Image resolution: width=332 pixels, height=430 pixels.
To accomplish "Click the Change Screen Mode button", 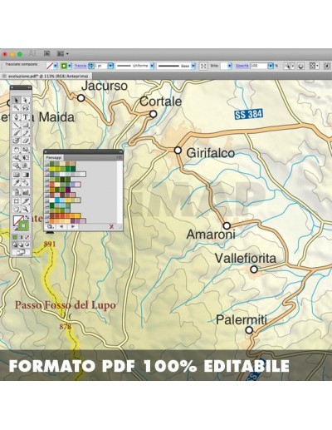I will coord(21,253).
